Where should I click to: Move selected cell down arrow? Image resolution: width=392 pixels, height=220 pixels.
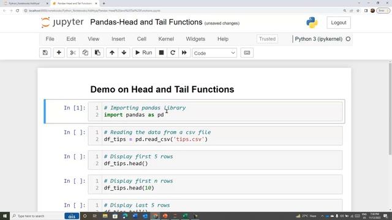(124, 53)
